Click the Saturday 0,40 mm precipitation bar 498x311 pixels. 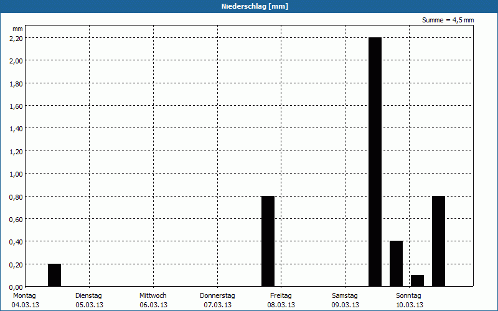[396, 264]
